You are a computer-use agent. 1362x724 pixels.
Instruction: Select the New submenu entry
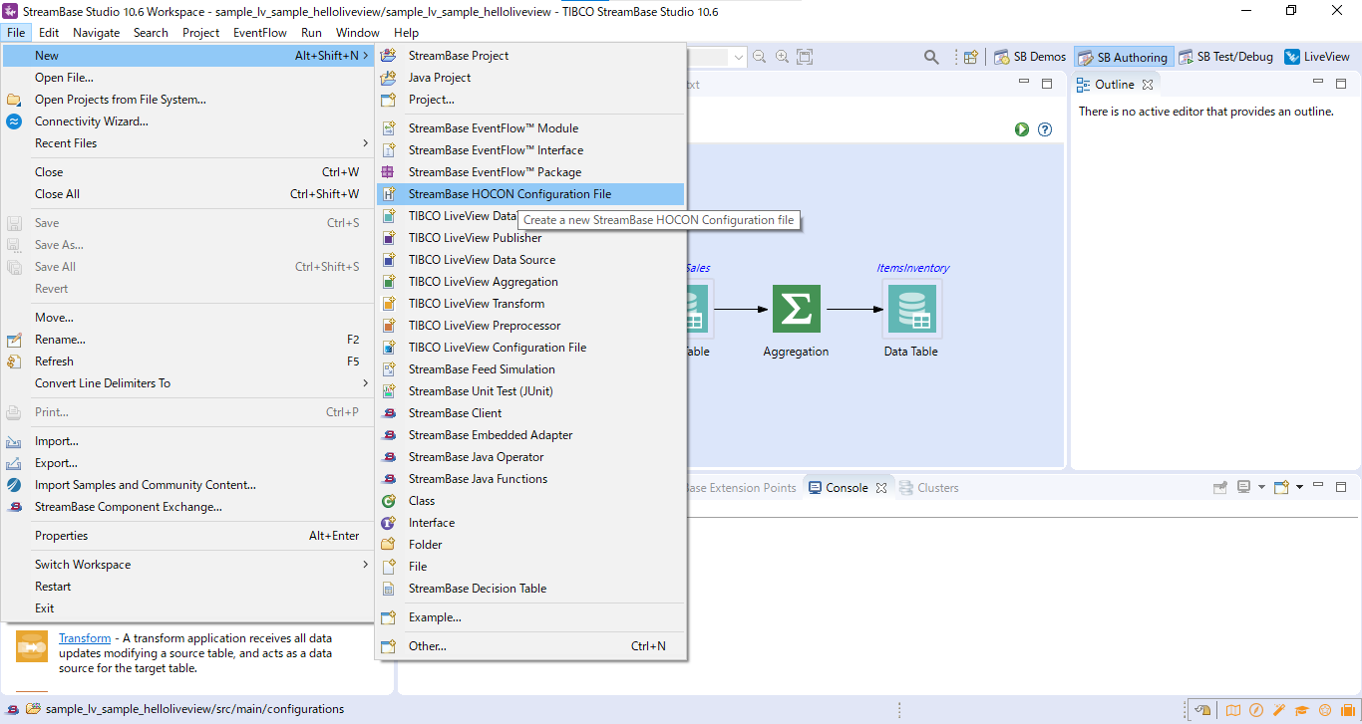[187, 56]
